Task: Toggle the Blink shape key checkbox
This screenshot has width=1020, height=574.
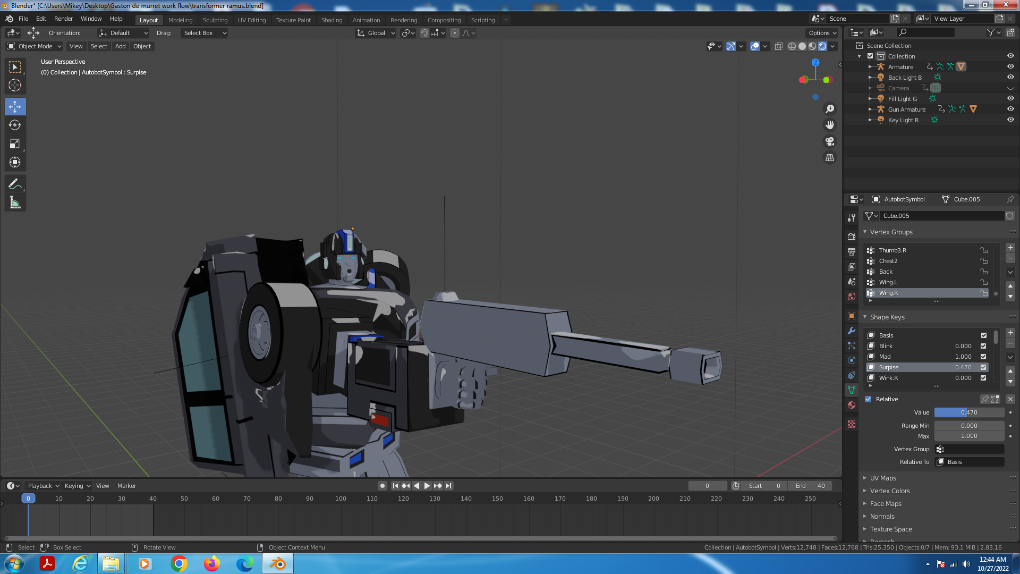Action: 983,346
